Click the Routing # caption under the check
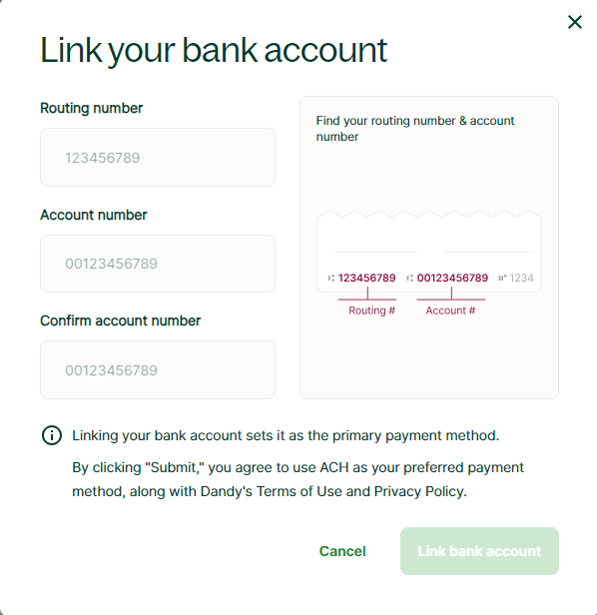Viewport: 597px width, 615px height. [371, 310]
